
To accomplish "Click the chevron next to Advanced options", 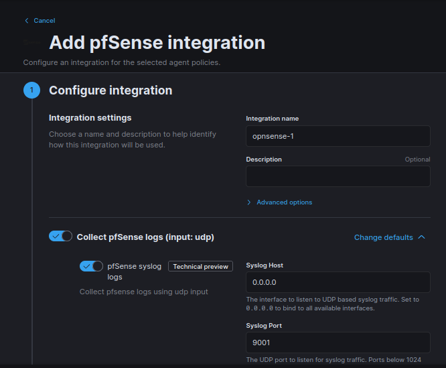I will click(249, 202).
